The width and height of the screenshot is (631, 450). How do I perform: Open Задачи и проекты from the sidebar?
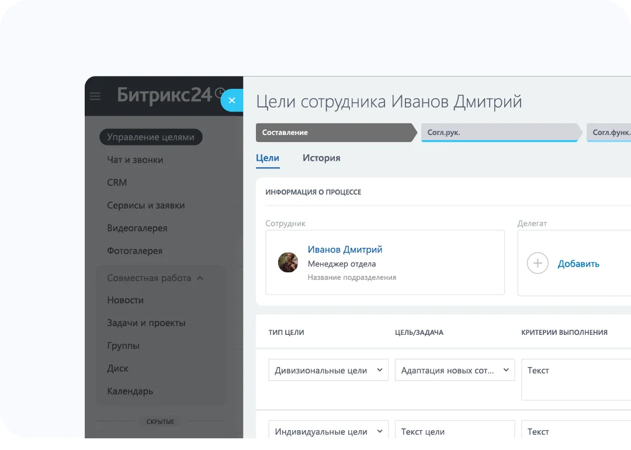pyautogui.click(x=146, y=323)
